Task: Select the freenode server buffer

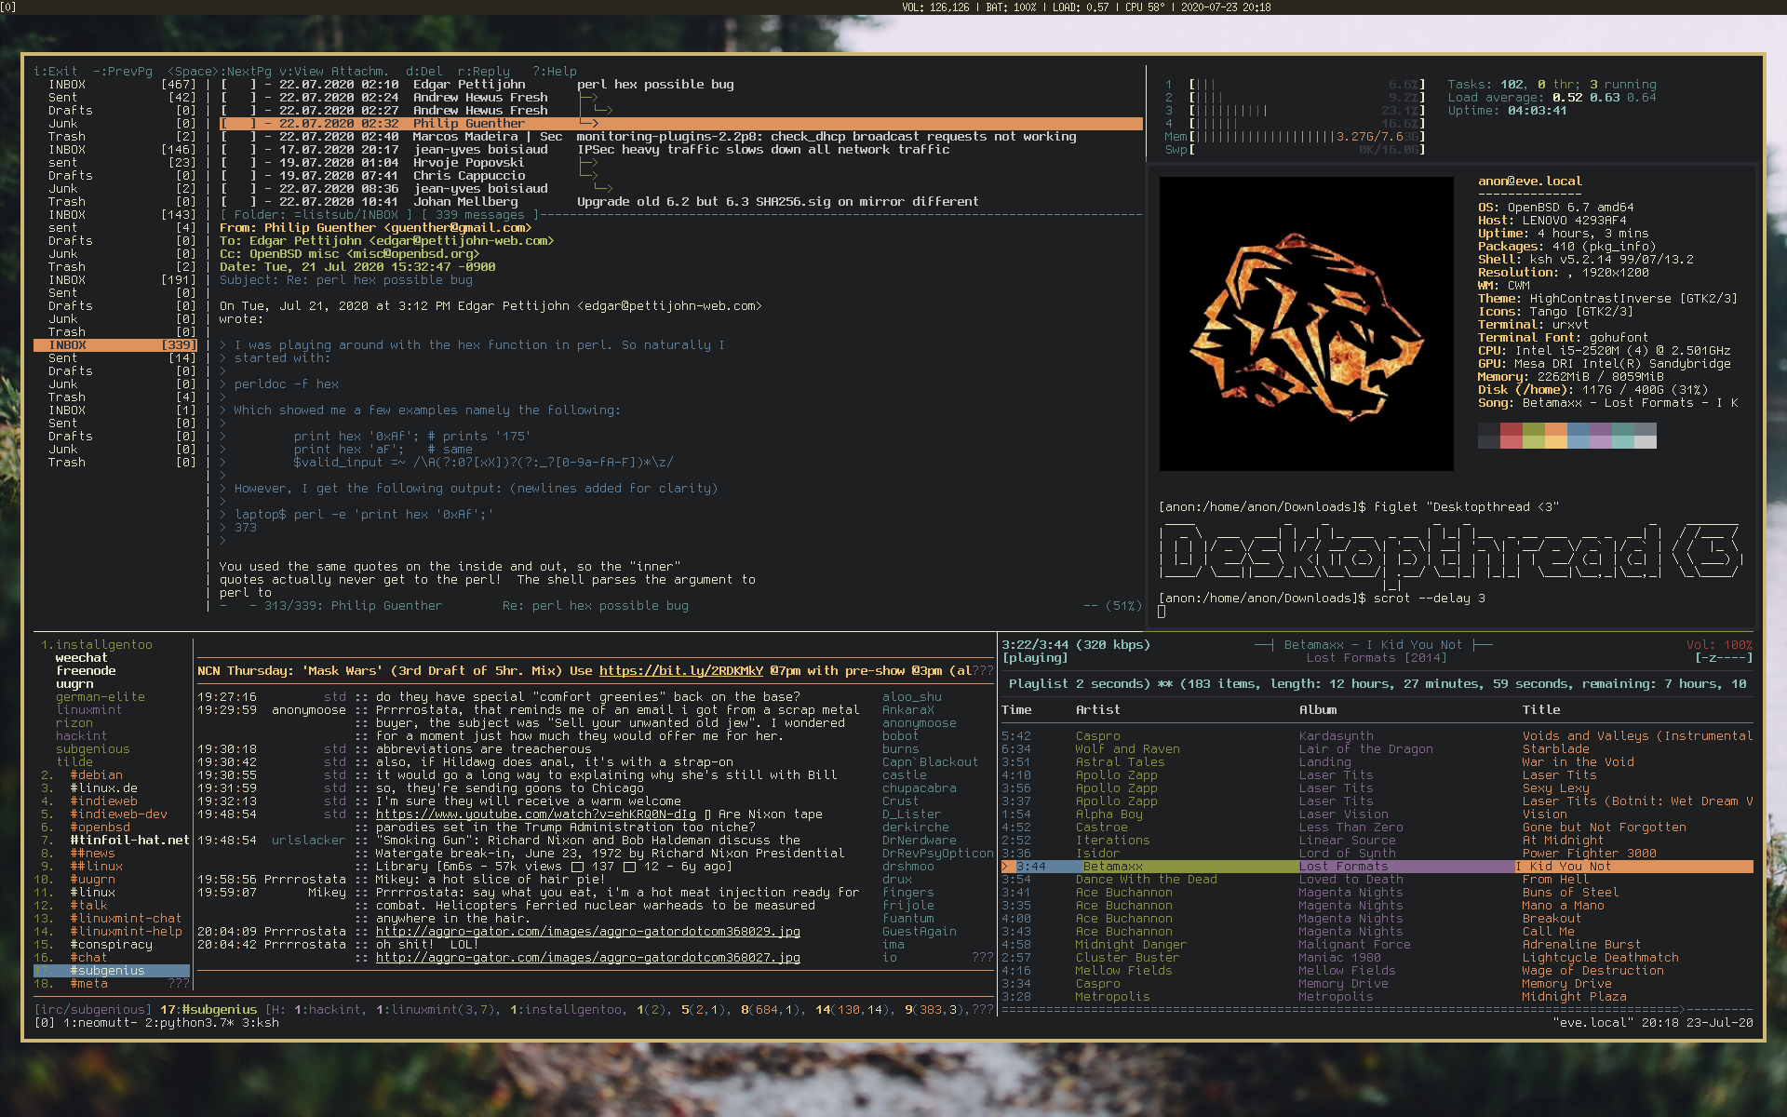Action: click(86, 670)
